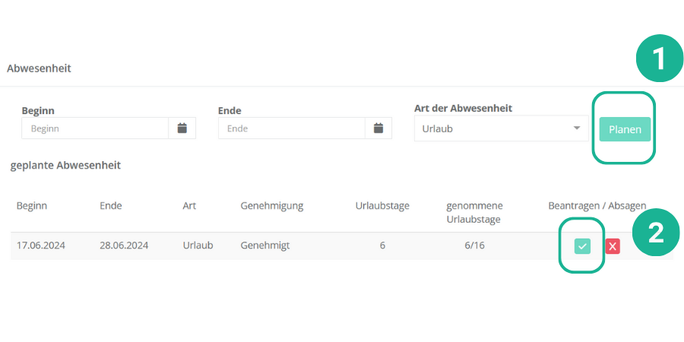Click the Beantragen / Absagen column header
684x342 pixels.
point(597,205)
